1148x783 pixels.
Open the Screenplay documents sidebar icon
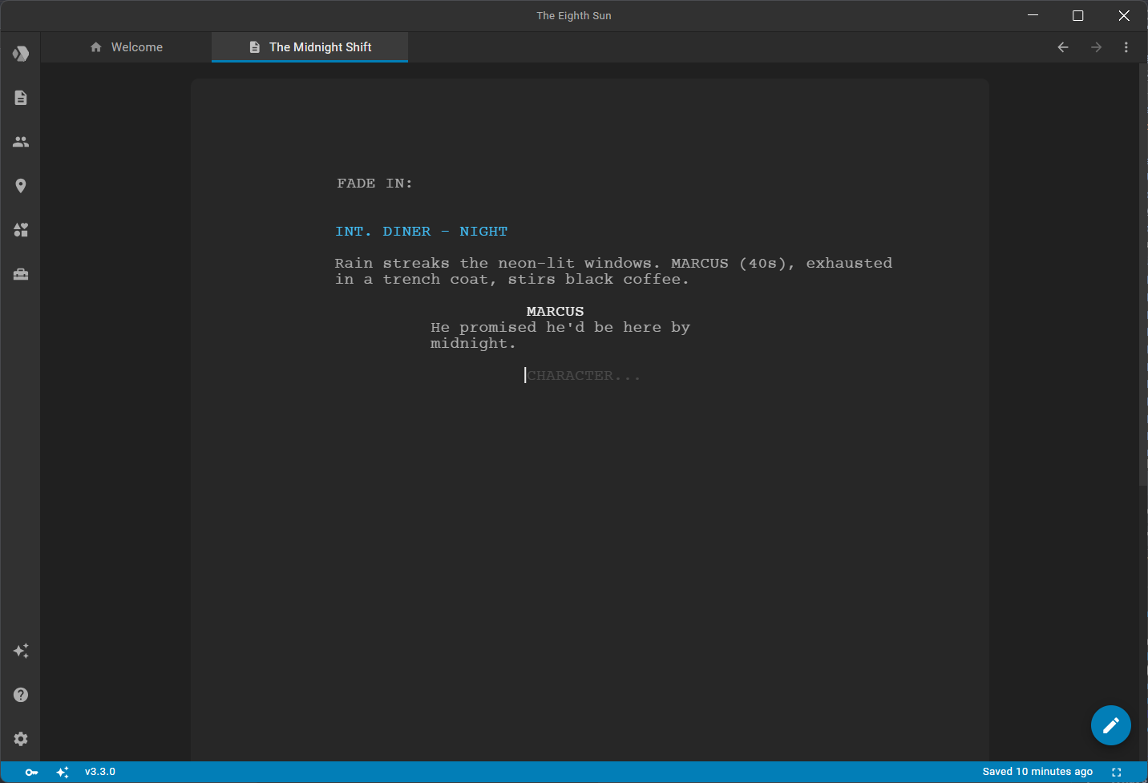point(21,98)
